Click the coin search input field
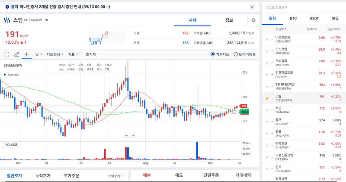Image resolution: width=346 pixels, height=182 pixels. coord(304,7)
